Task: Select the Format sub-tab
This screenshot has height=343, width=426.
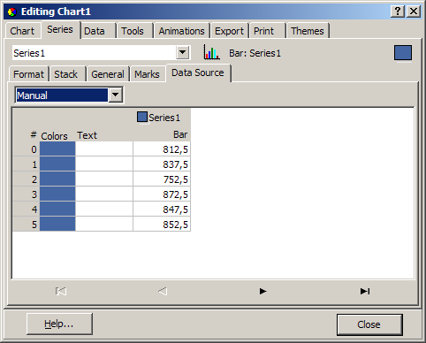Action: [x=28, y=74]
